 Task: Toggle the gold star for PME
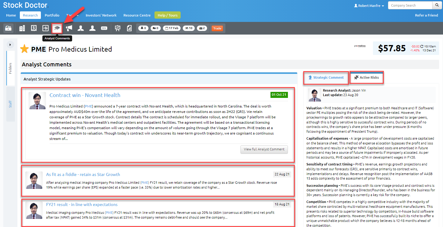(x=24, y=49)
